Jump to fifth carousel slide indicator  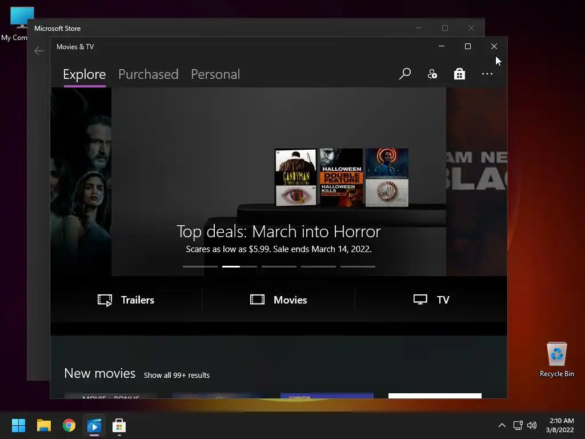[358, 266]
